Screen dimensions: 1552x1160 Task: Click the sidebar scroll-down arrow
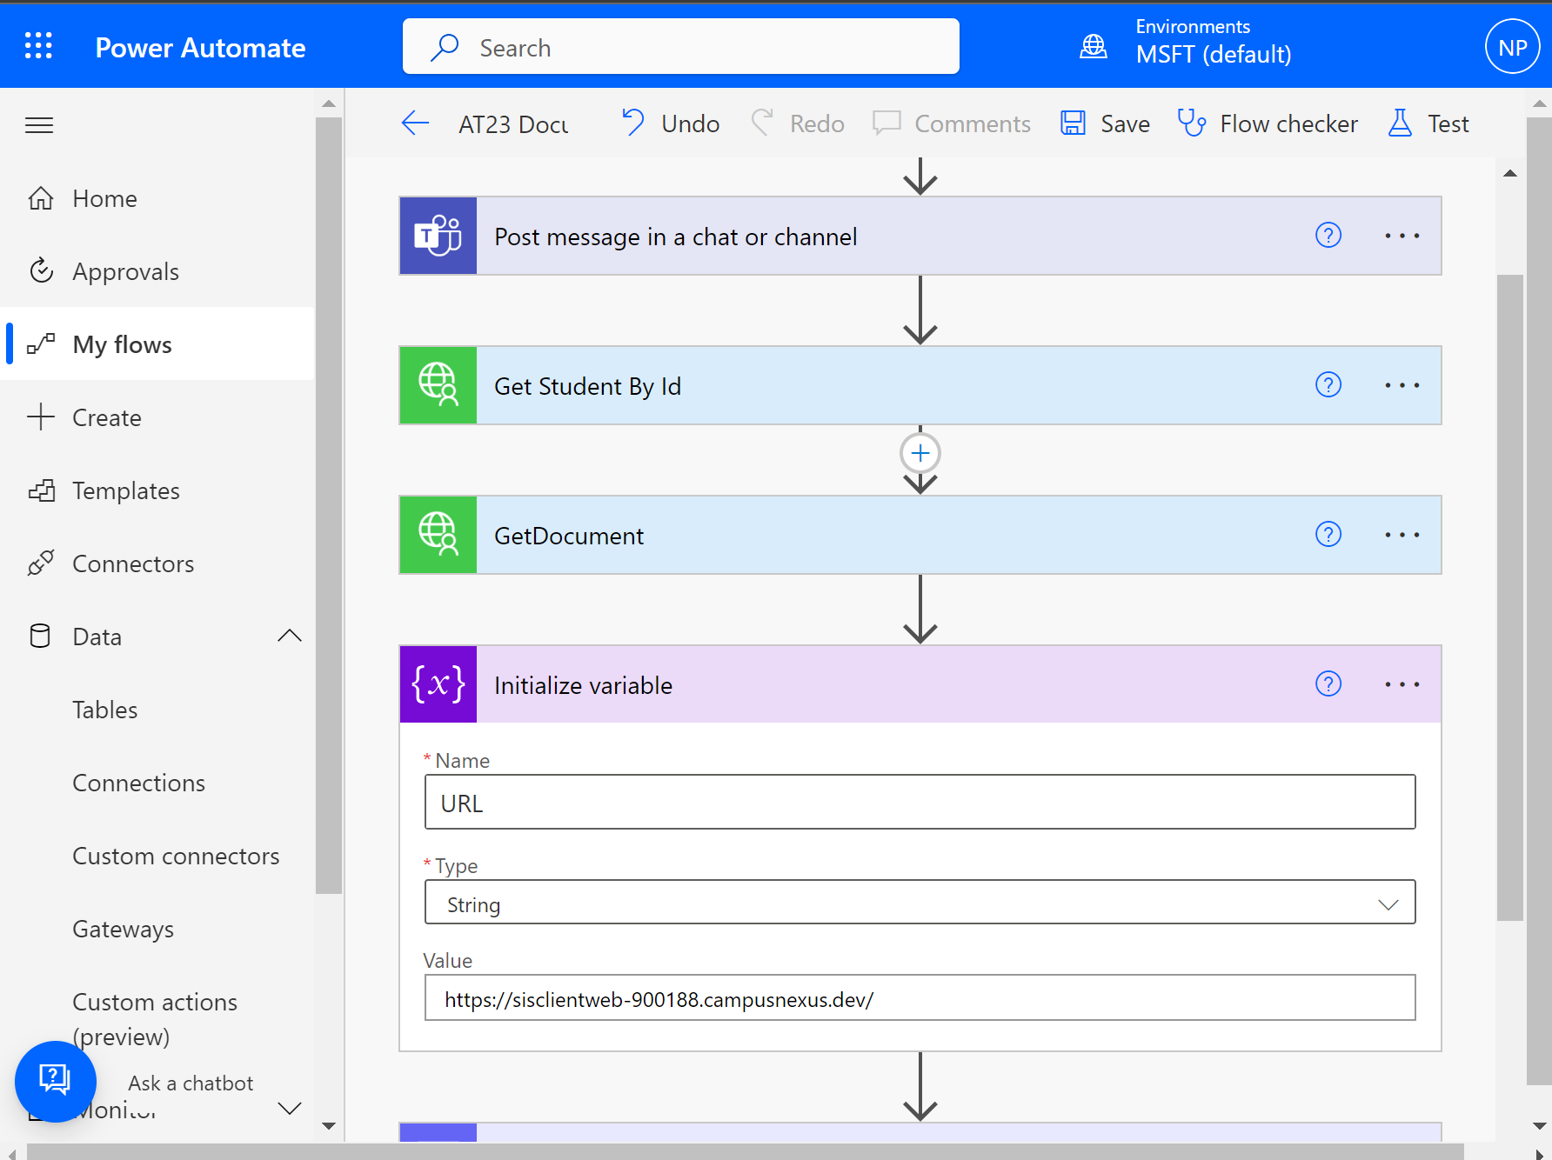coord(329,1125)
